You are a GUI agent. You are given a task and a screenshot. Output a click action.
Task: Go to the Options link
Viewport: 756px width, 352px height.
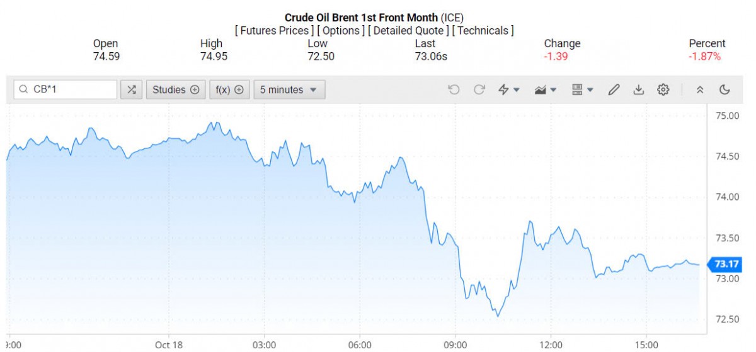pos(341,30)
